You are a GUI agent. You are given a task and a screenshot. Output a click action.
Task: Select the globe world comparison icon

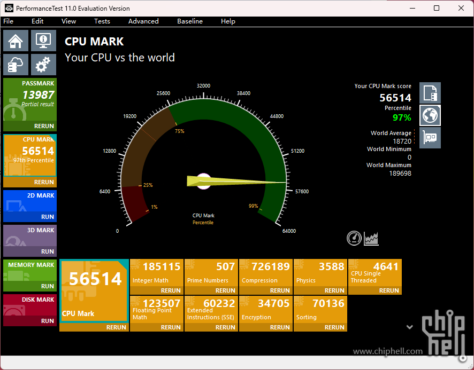[x=430, y=115]
